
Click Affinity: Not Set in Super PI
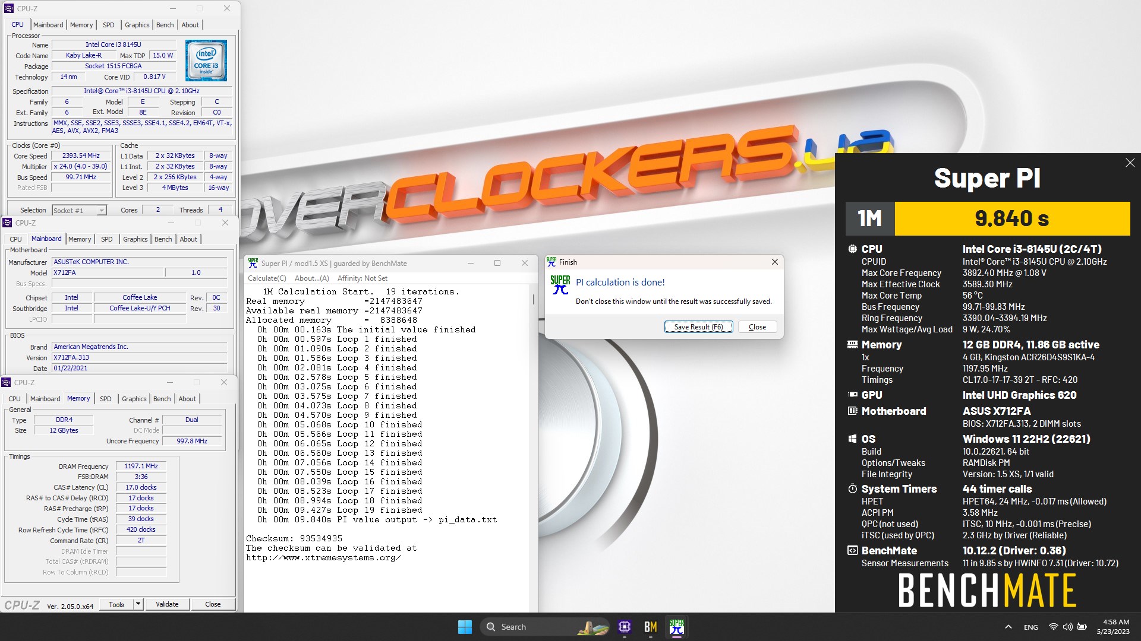coord(362,278)
